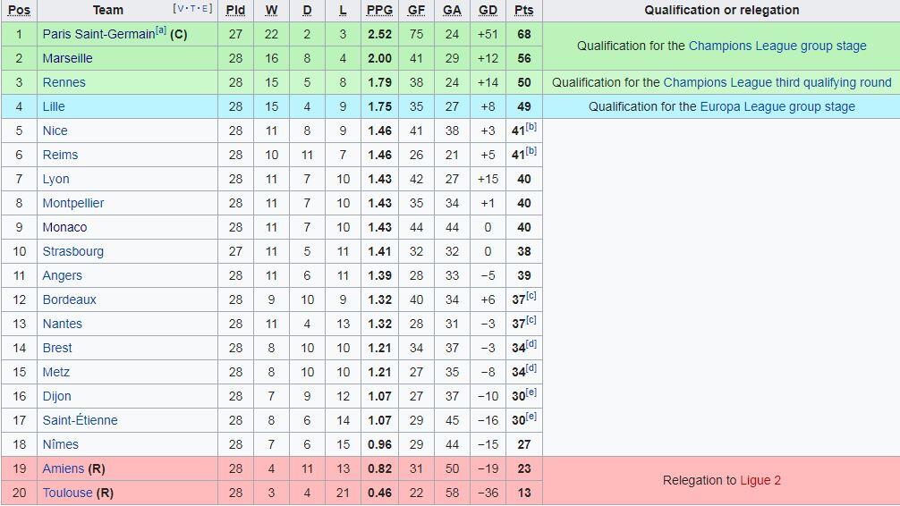Click the Pts column header
900x506 pixels.
[x=523, y=11]
